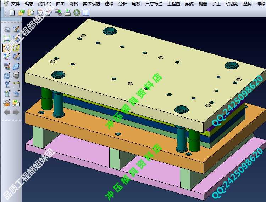Select the highlighted zoom plus/minus tool
This screenshot has height=202, width=266.
(x=7, y=48)
